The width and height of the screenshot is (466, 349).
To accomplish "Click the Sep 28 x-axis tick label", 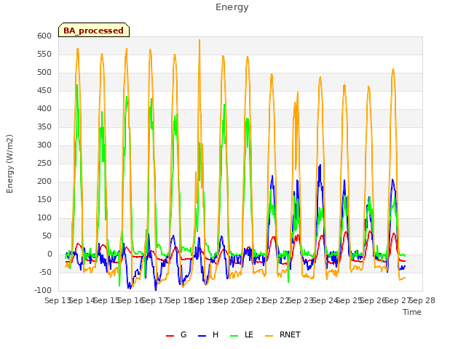I will [422, 301].
